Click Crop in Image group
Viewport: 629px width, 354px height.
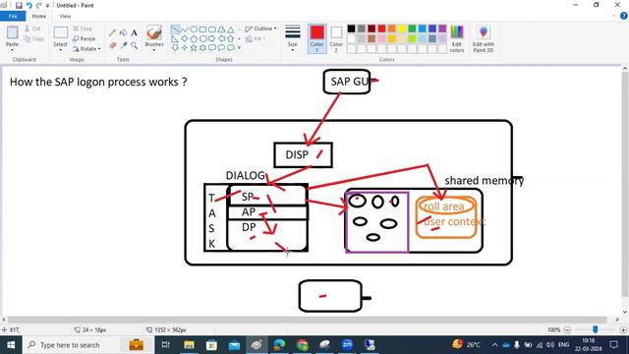tap(83, 29)
